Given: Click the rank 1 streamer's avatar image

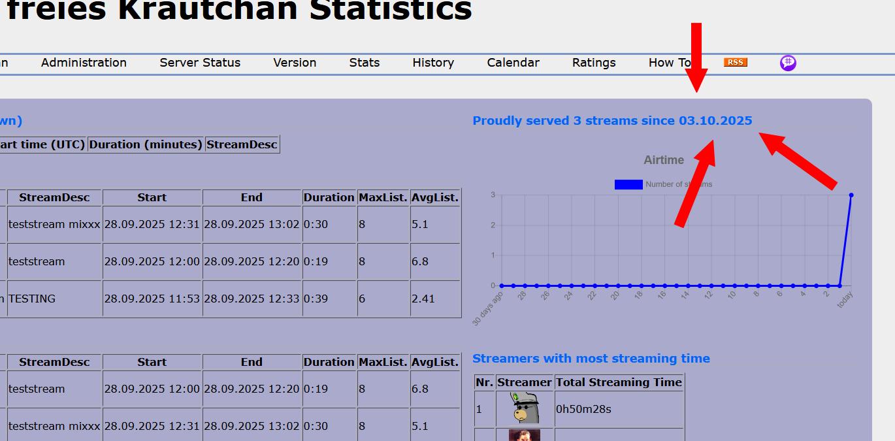Looking at the screenshot, I should (525, 409).
